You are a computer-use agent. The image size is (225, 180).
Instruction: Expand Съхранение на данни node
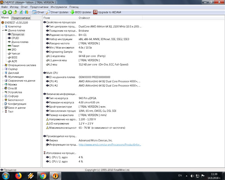pos(3,81)
